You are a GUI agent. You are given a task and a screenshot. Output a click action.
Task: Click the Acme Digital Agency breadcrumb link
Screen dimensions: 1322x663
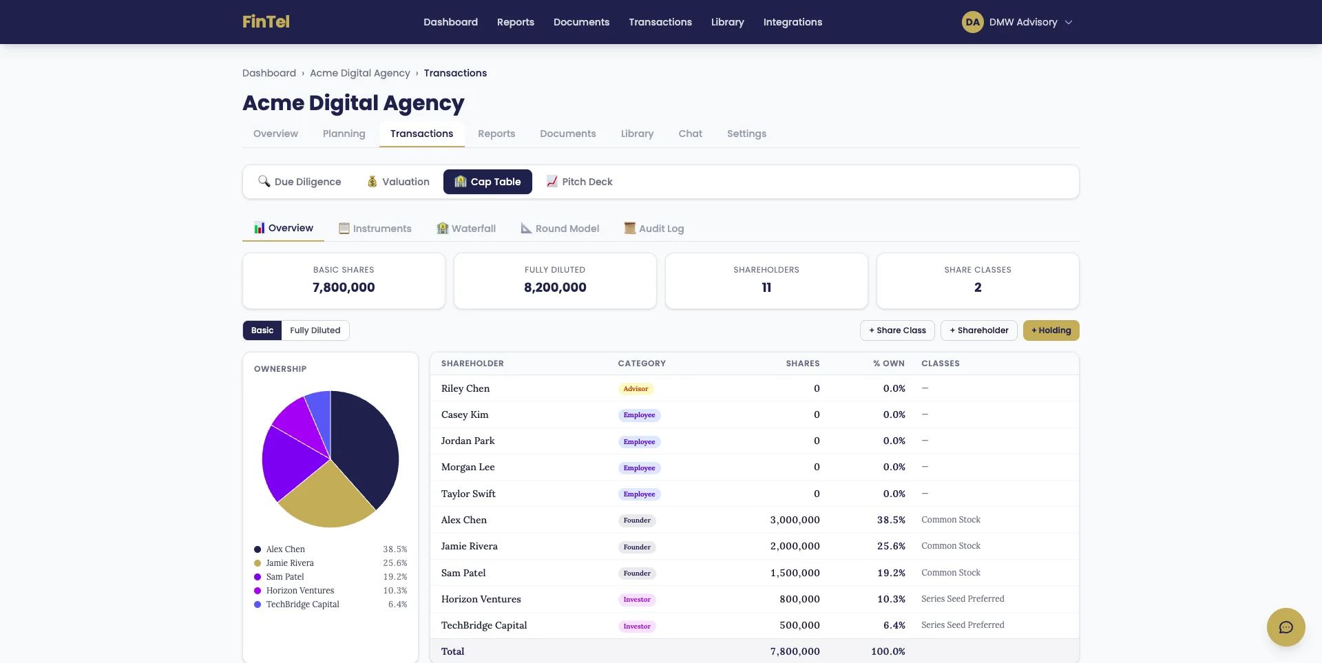[359, 73]
